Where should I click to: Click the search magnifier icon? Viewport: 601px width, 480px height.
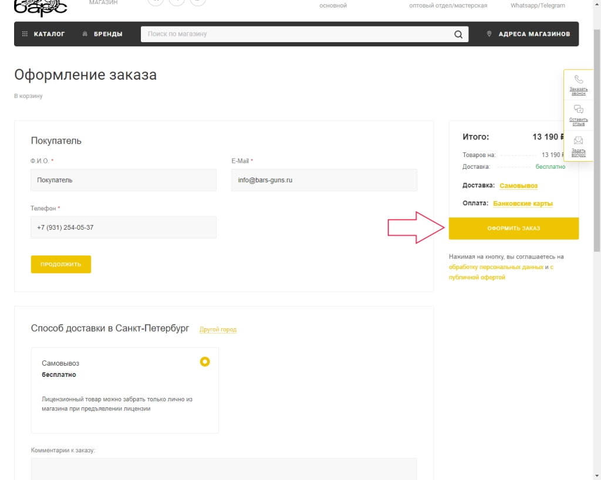coord(458,35)
